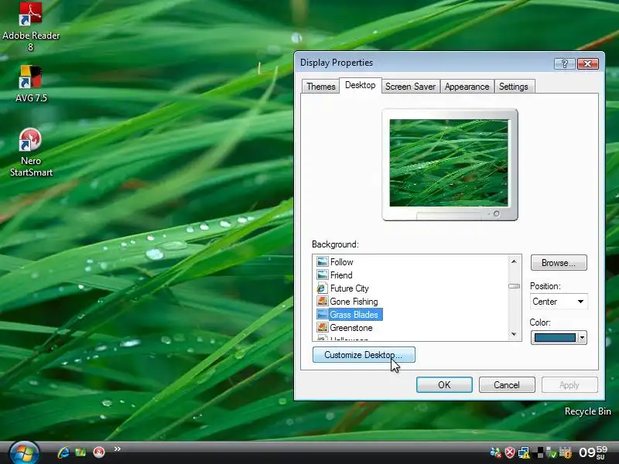Open the AVG 7.5 desktop shortcut

[31, 84]
